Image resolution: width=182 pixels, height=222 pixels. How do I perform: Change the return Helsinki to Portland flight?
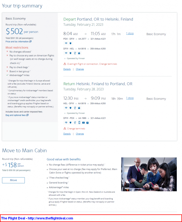(80, 134)
